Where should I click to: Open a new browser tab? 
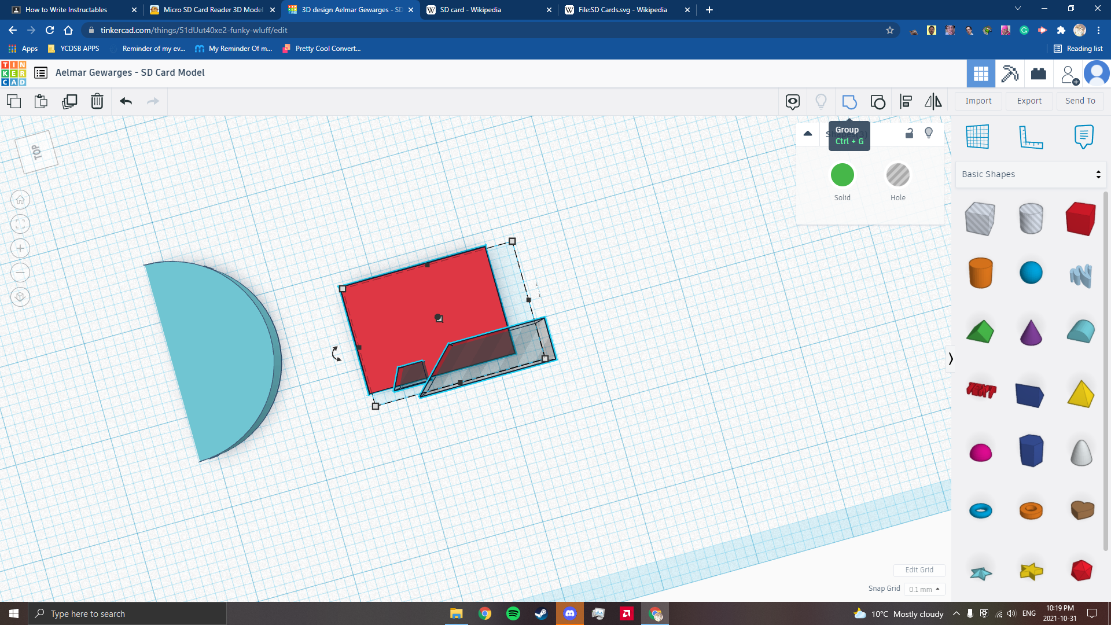pyautogui.click(x=709, y=10)
